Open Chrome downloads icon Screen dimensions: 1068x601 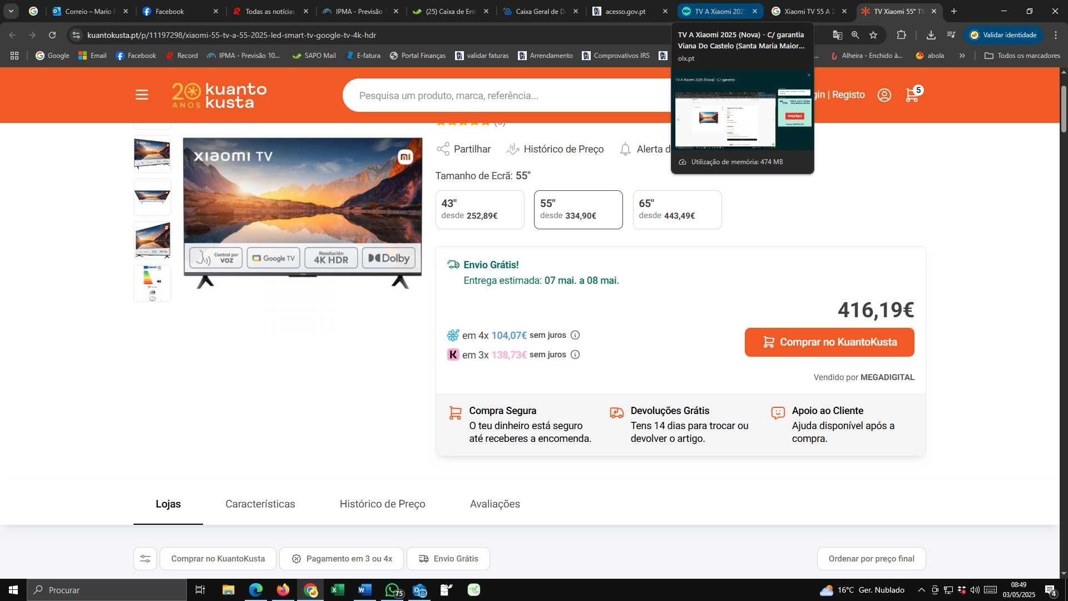[931, 35]
